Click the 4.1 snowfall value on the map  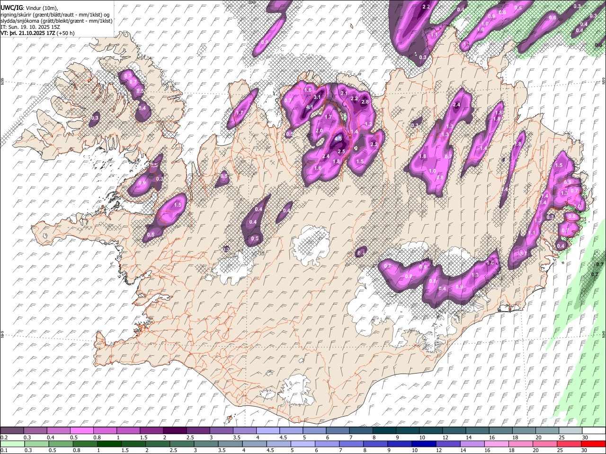[x=310, y=107]
